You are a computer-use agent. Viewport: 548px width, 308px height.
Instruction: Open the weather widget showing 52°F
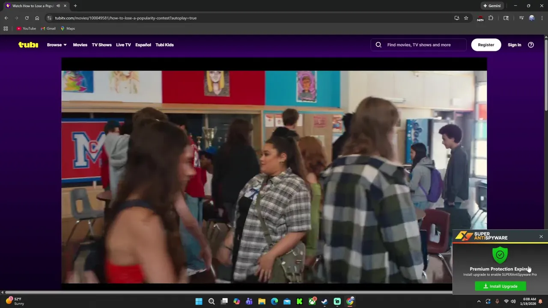pyautogui.click(x=14, y=301)
